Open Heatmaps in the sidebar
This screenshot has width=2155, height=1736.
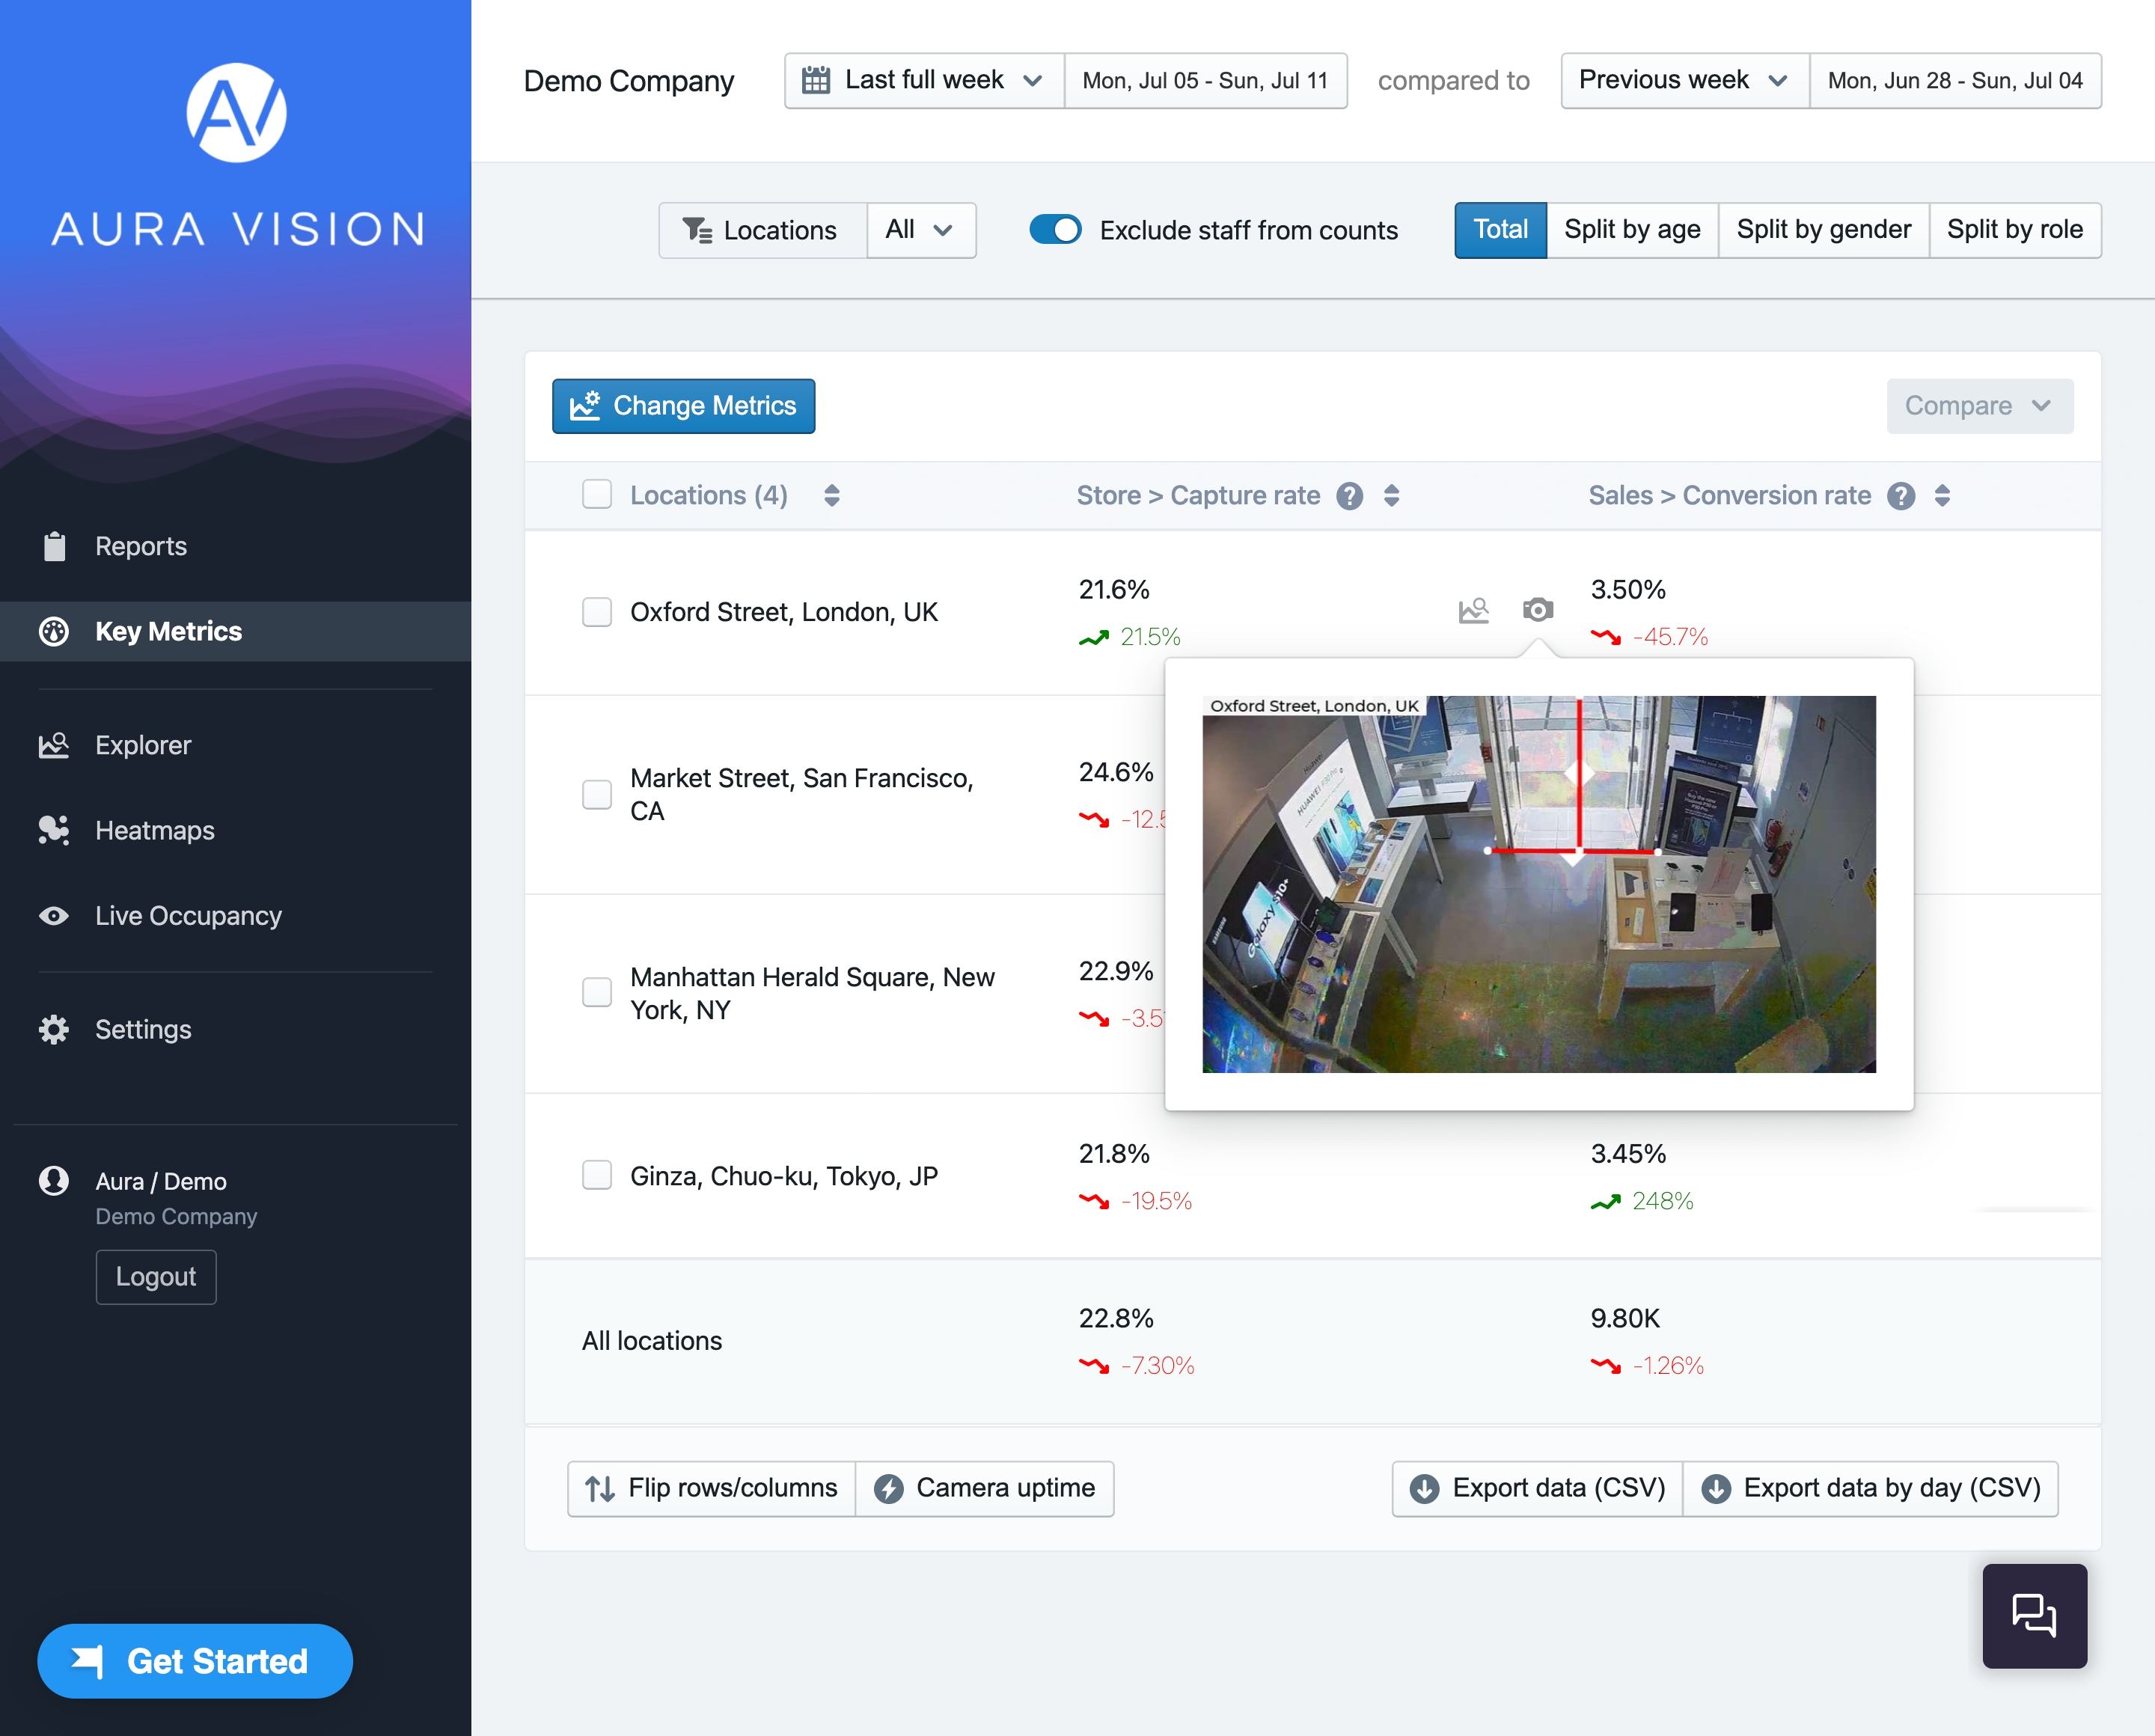154,830
